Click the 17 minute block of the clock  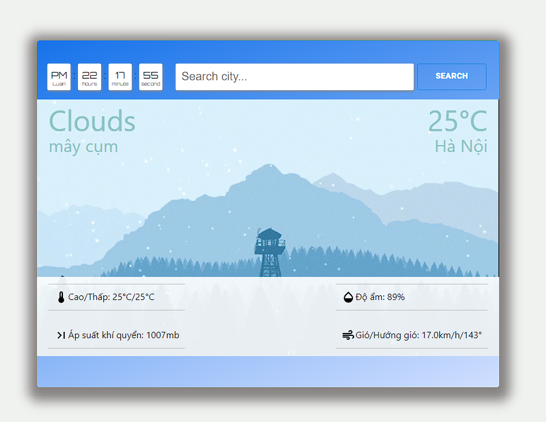pyautogui.click(x=120, y=76)
